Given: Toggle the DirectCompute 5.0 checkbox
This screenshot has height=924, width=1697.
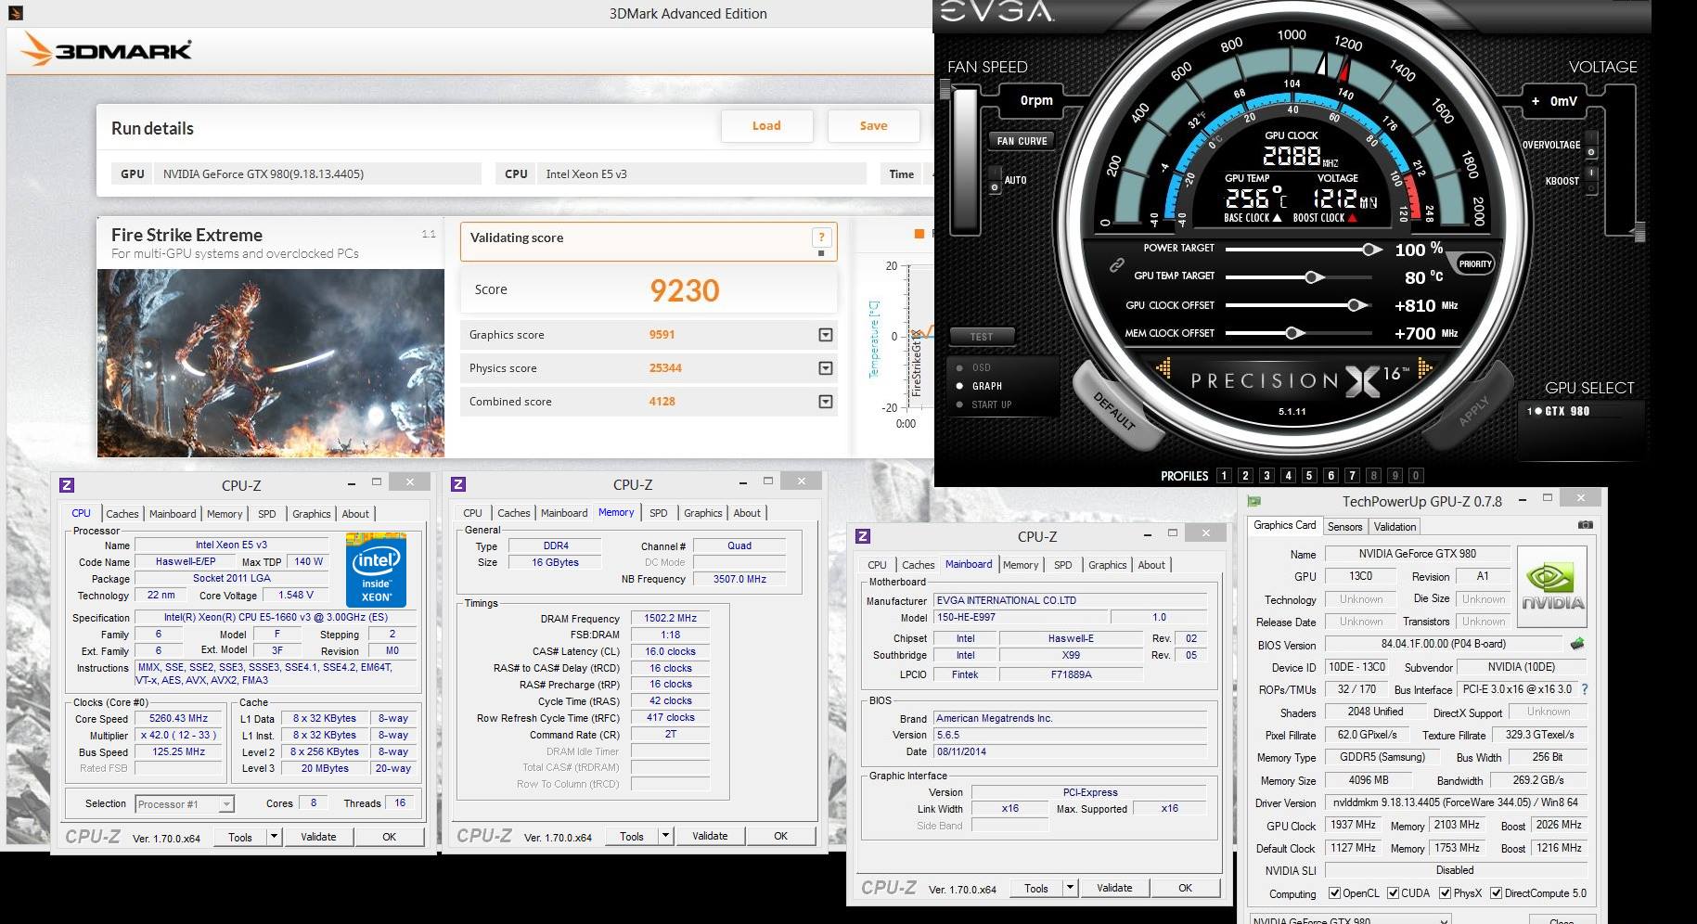Looking at the screenshot, I should coord(1496,893).
